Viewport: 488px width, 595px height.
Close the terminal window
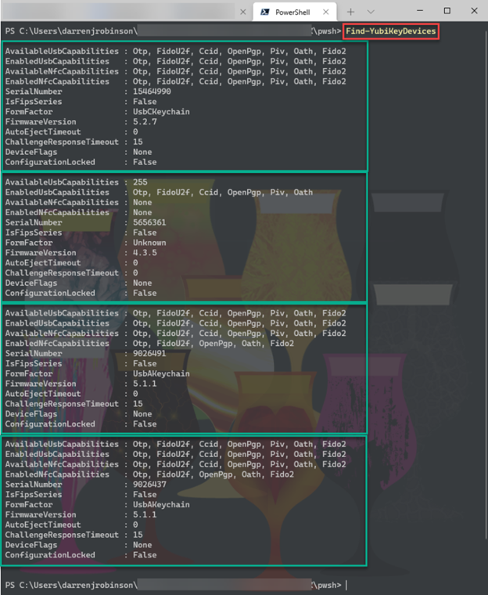point(474,11)
